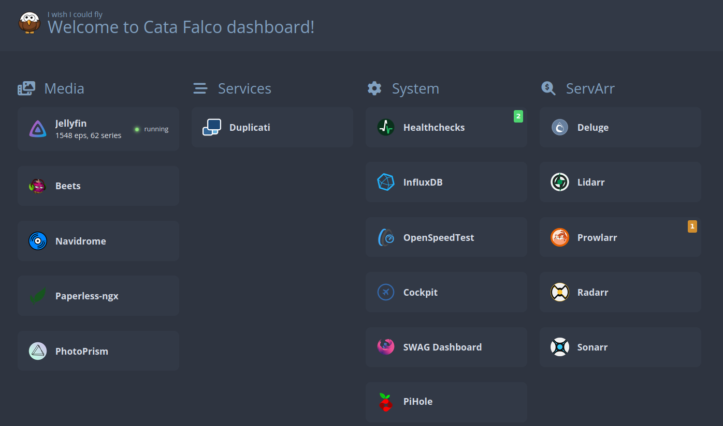Open the Cockpit link

pyautogui.click(x=446, y=292)
